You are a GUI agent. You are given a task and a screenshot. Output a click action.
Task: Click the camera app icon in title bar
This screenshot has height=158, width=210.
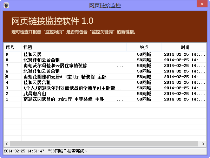(6, 5)
